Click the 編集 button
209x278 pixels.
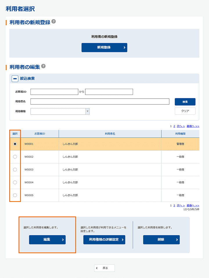coord(47,240)
